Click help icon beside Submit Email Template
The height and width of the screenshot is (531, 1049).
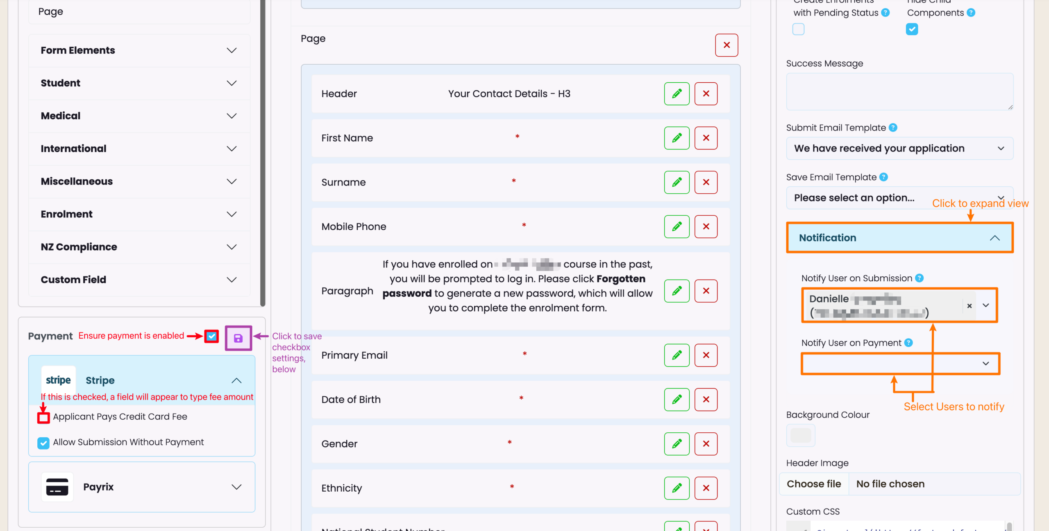893,128
